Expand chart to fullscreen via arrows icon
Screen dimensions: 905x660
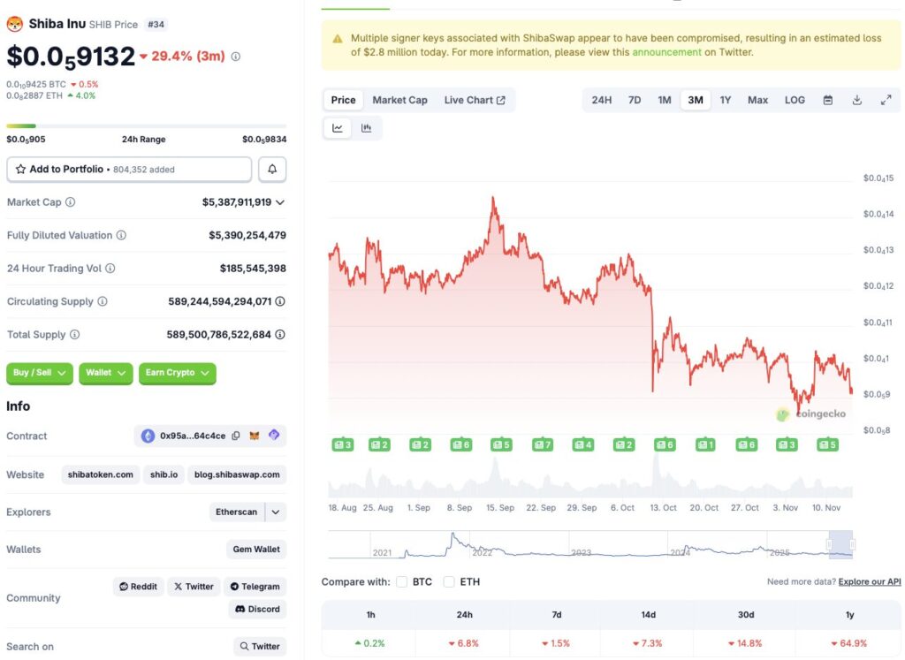point(886,100)
